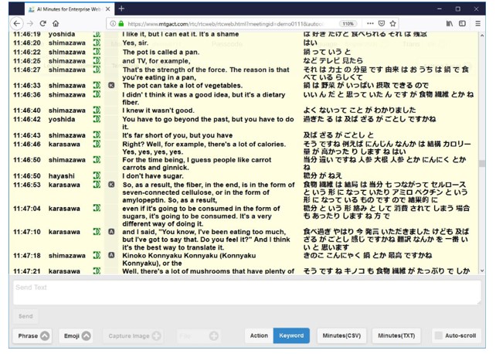Click the action marker on 11:47:10 row

(x=111, y=232)
